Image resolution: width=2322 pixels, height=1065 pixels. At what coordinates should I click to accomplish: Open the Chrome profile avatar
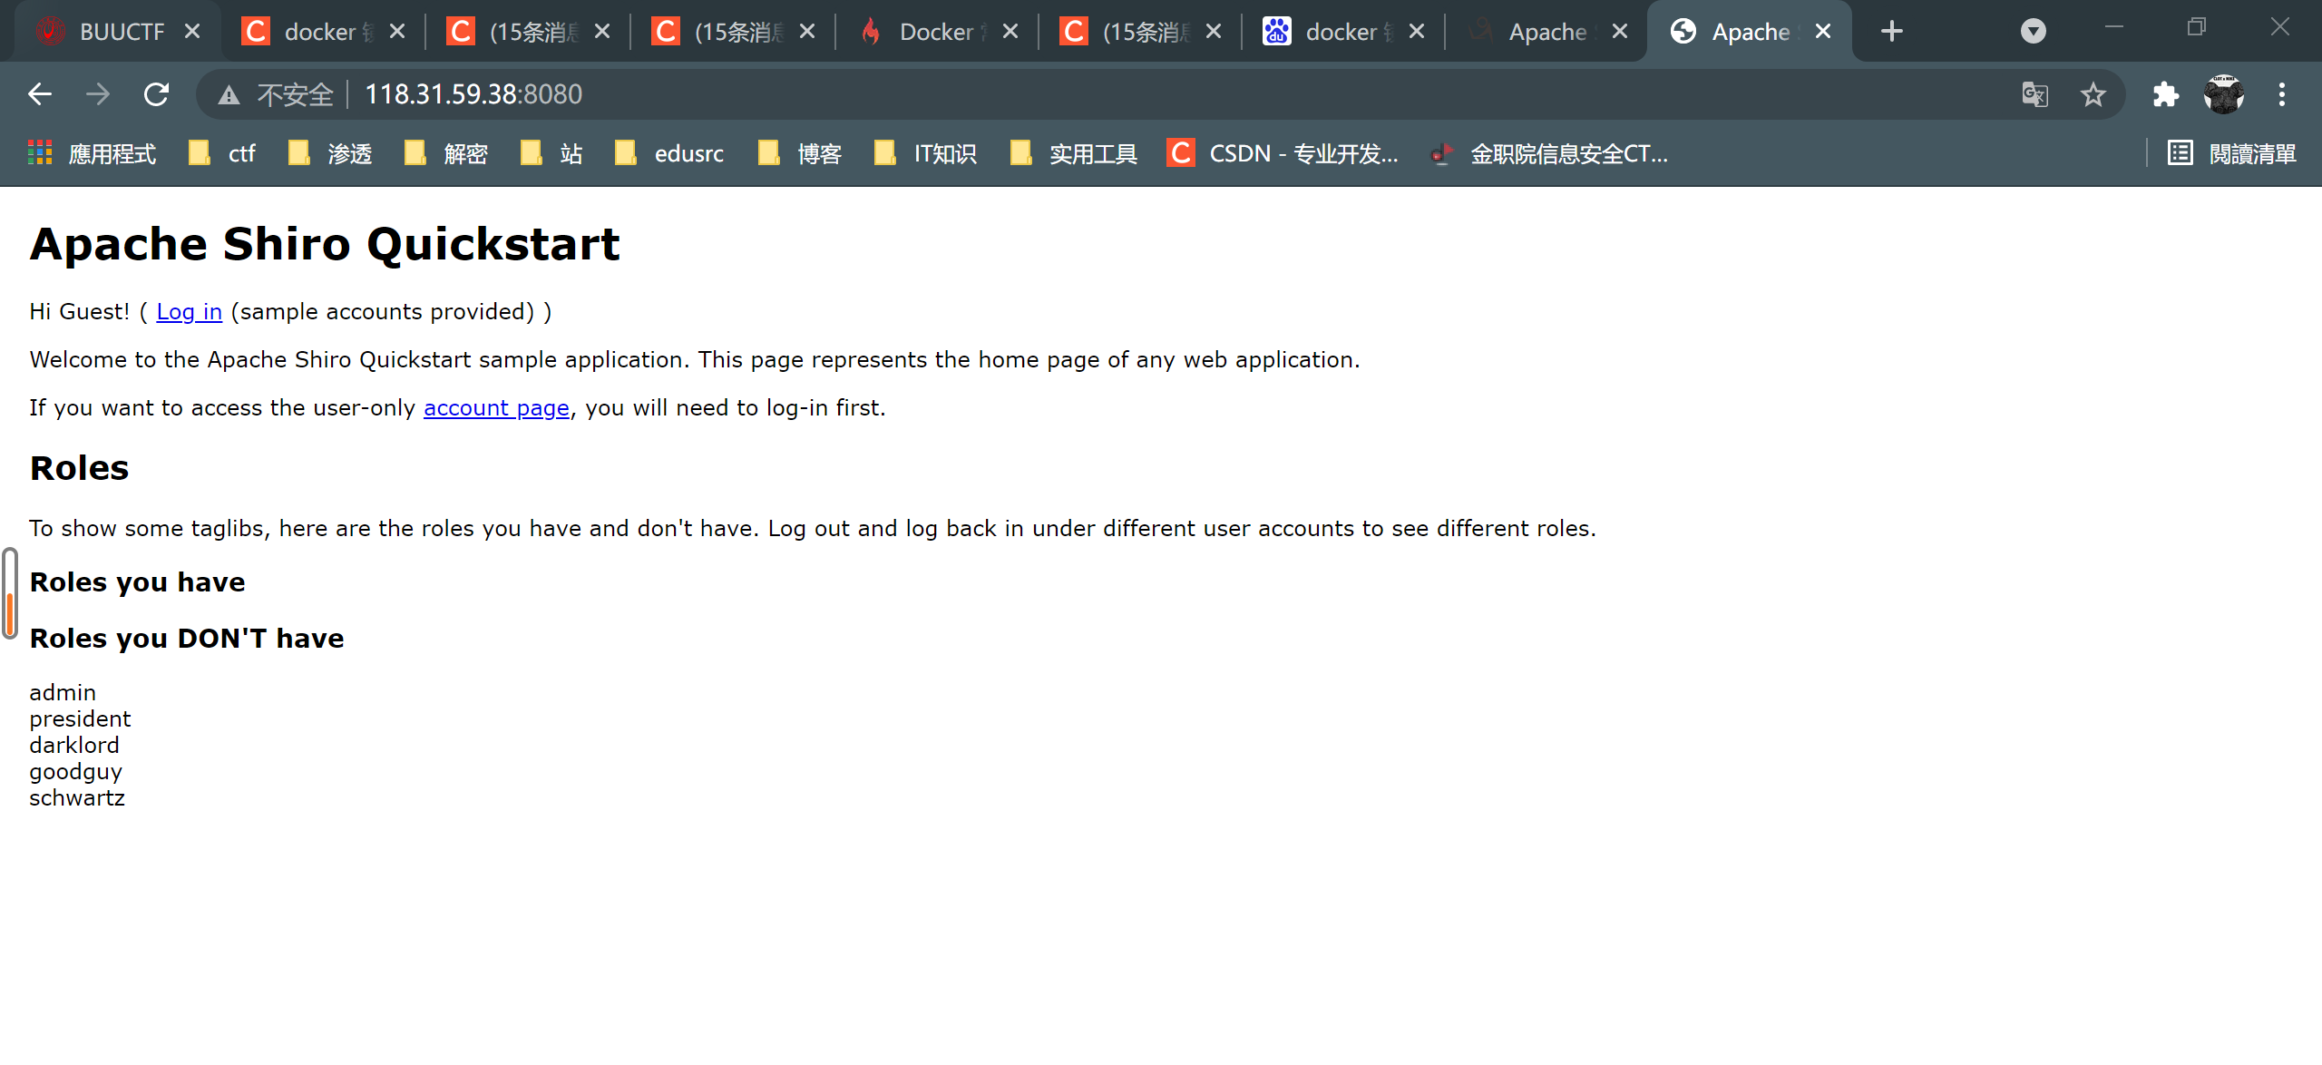pyautogui.click(x=2224, y=94)
